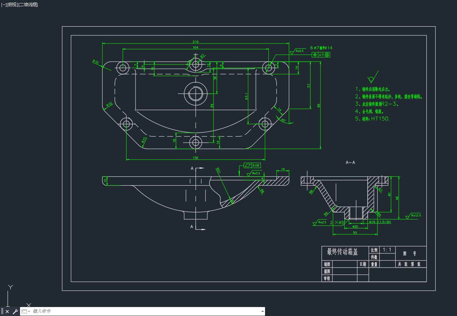Screen dimensions: 457x316
Task: Select the 共 张 第 张 sheet text
Action: tap(409, 264)
